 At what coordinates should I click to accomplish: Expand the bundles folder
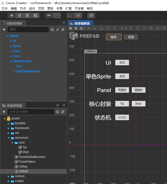tap(8, 124)
